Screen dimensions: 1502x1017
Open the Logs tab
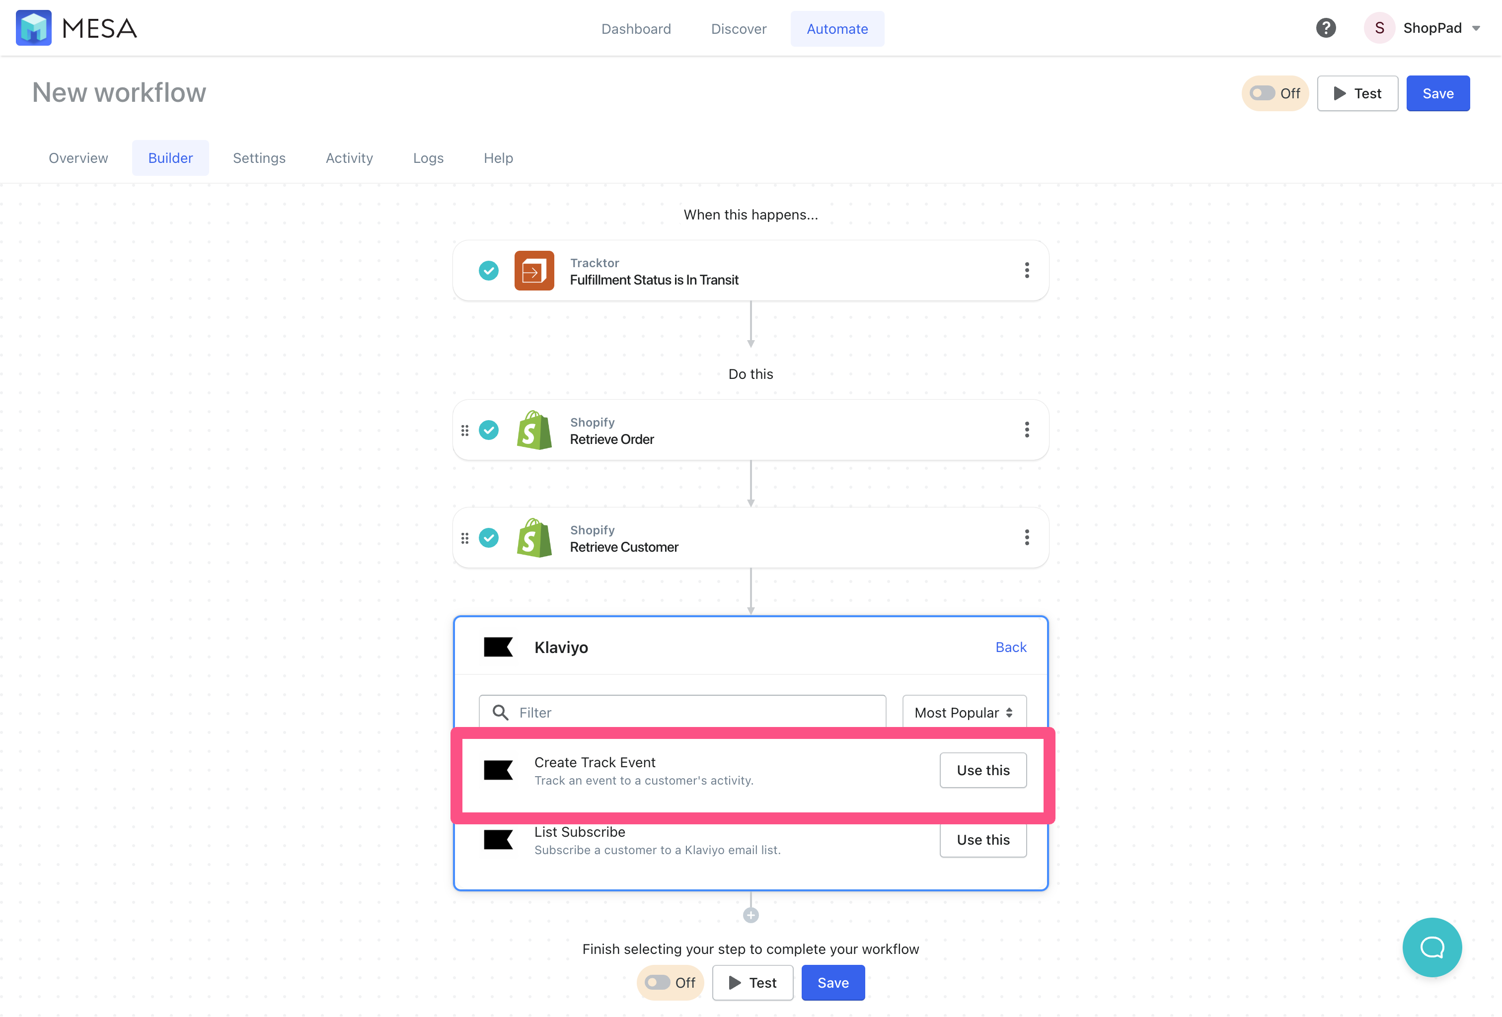coord(429,158)
